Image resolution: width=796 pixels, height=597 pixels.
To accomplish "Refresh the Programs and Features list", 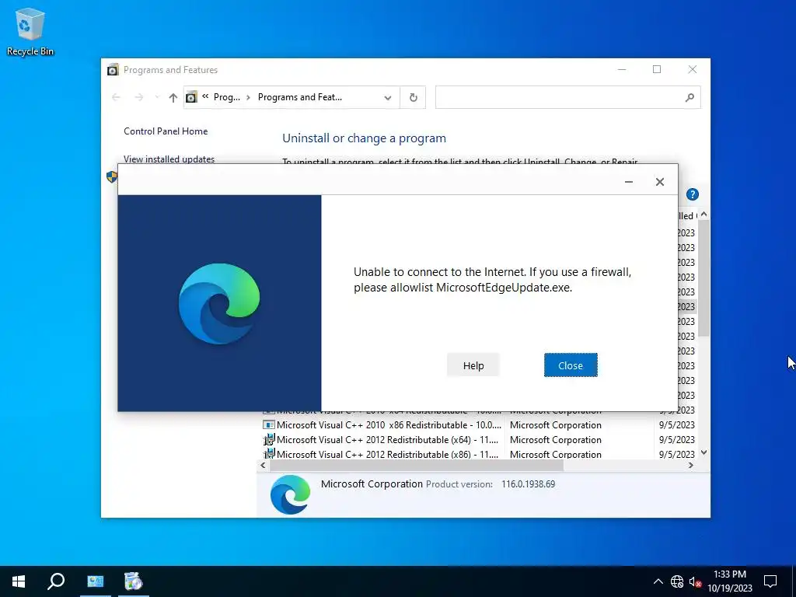I will pos(414,97).
